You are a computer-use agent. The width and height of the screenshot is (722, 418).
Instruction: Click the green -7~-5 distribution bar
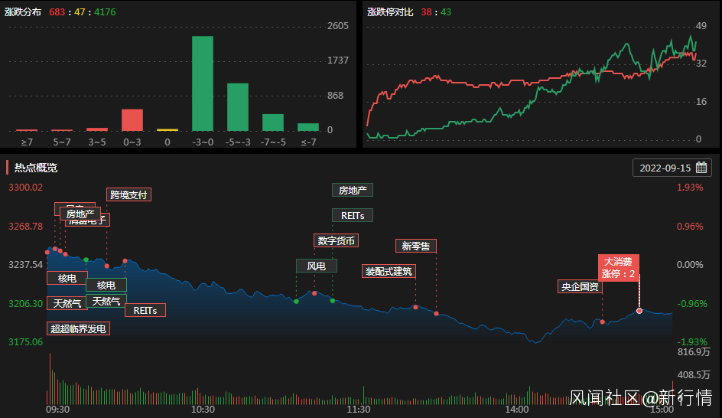(273, 122)
